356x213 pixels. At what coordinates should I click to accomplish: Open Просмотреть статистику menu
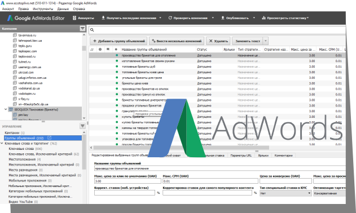click(285, 18)
